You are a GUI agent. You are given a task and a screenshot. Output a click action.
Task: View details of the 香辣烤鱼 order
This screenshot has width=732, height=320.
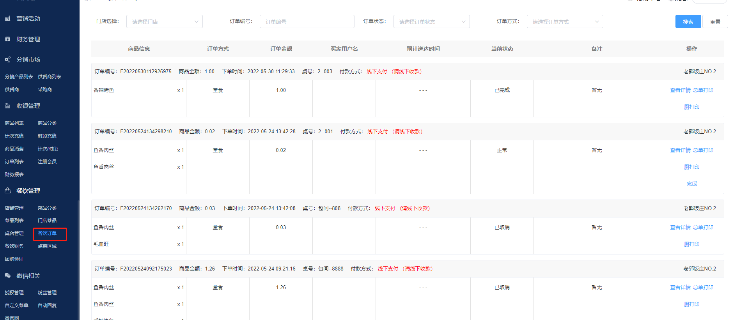[680, 90]
